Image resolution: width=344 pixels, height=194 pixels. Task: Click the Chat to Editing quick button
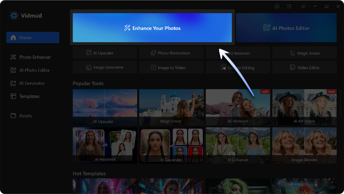(x=238, y=67)
